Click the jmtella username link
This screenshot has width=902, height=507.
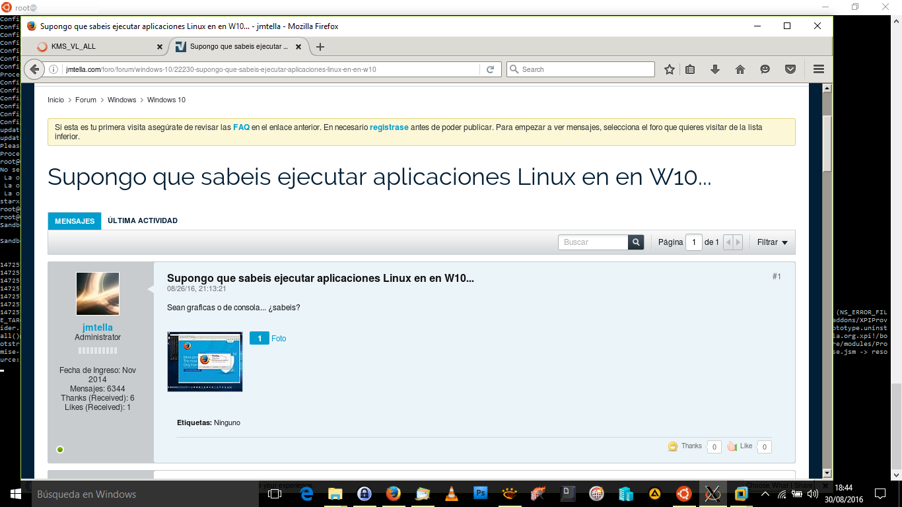click(x=98, y=327)
